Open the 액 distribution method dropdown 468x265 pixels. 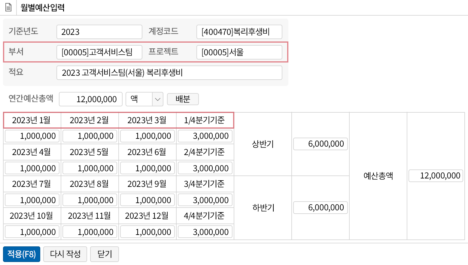pyautogui.click(x=140, y=99)
